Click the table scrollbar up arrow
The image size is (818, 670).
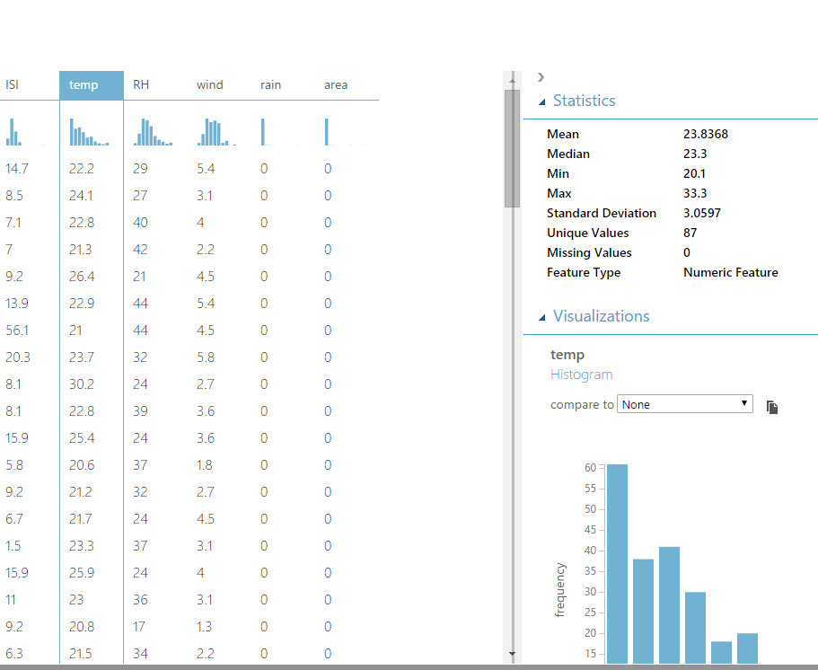point(512,80)
